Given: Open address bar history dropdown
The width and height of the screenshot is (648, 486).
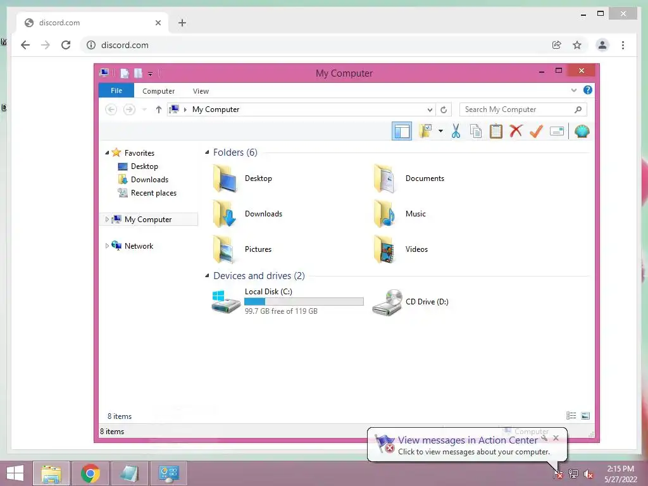Looking at the screenshot, I should click(x=430, y=109).
